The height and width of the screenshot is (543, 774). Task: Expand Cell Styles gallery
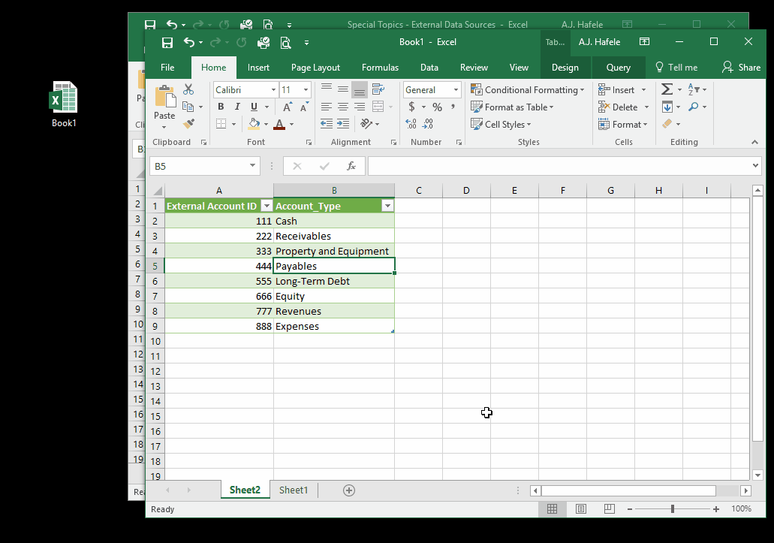(x=501, y=125)
